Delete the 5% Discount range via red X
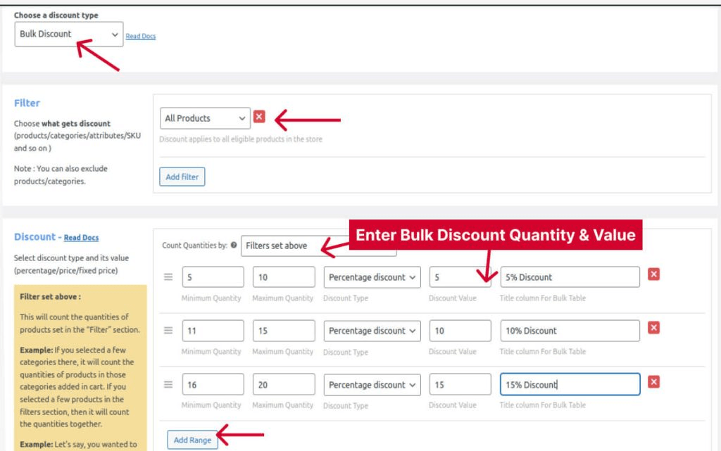Screen dimensions: 721x451 [x=653, y=274]
